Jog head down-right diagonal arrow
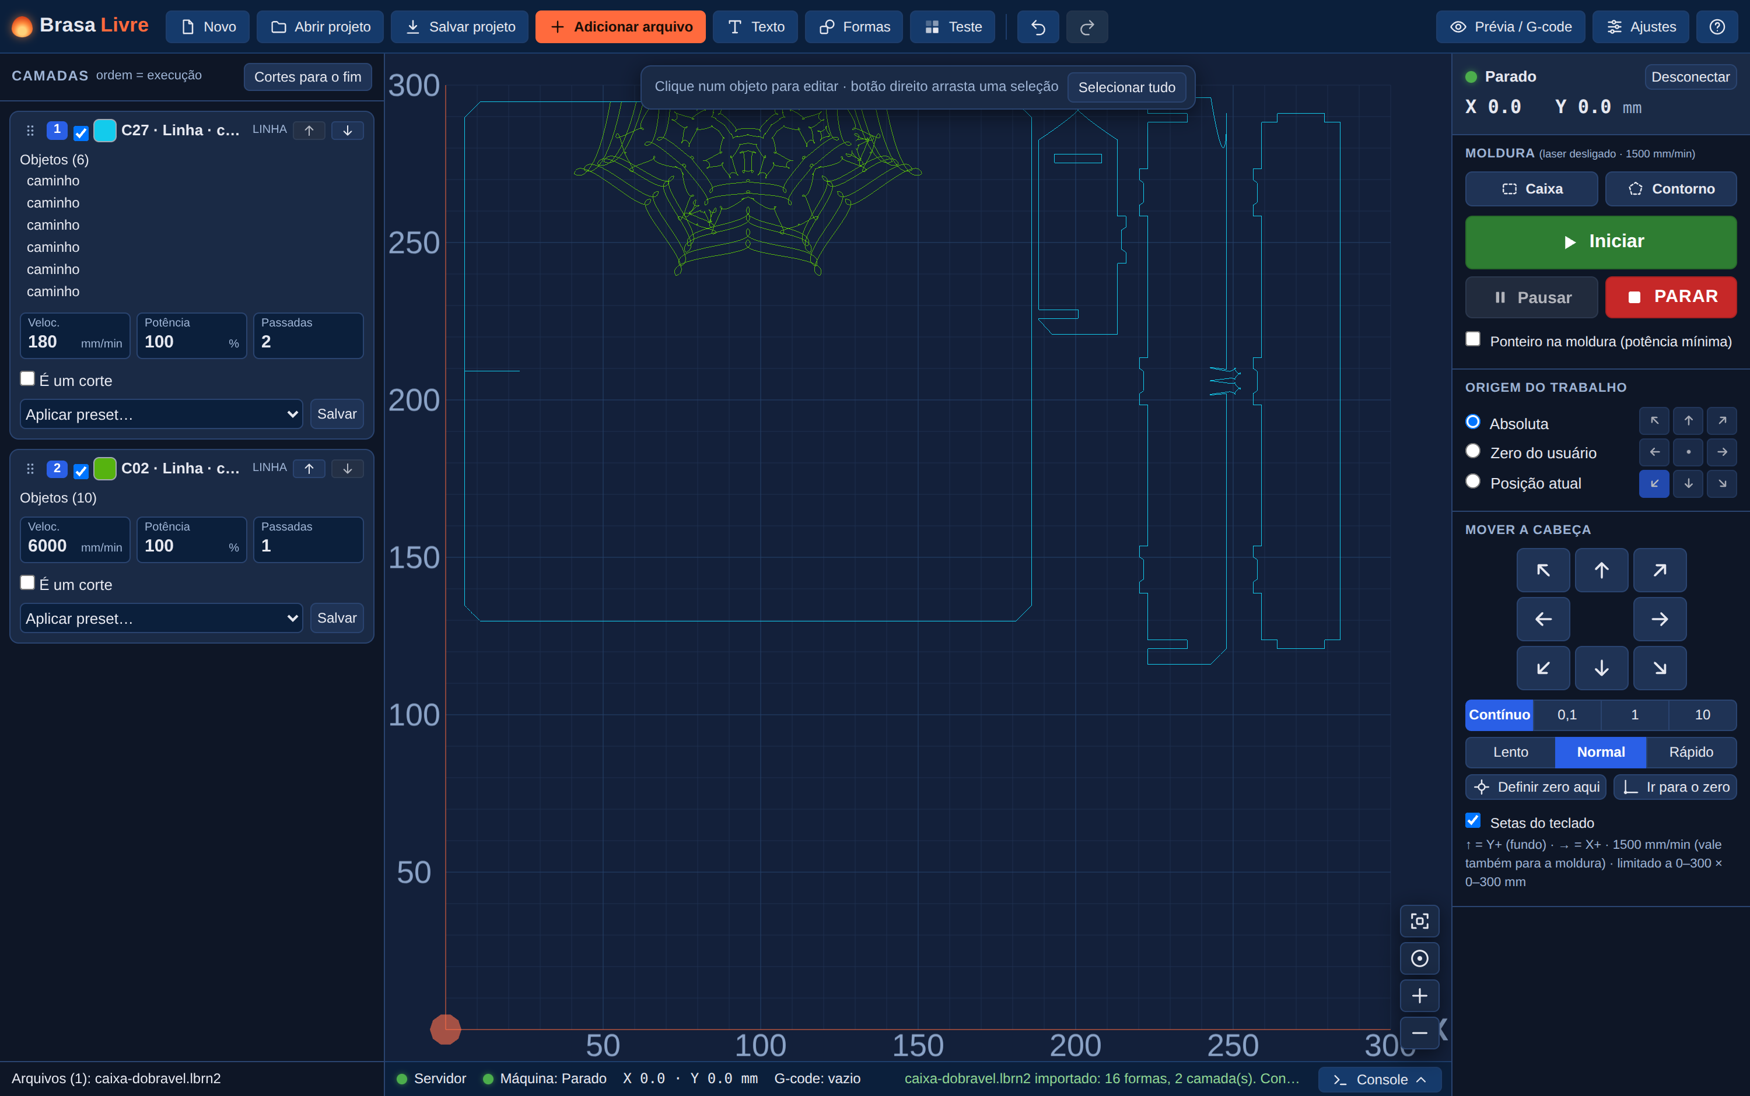The image size is (1750, 1096). (x=1660, y=668)
